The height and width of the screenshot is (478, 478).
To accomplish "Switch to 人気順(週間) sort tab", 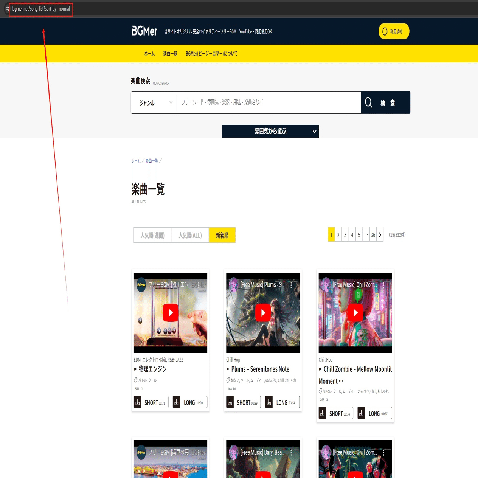I will [x=152, y=235].
